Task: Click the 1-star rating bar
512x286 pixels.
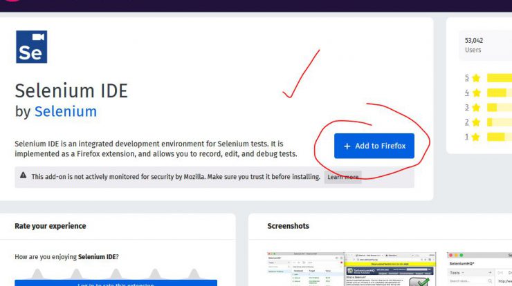Action: [x=500, y=137]
